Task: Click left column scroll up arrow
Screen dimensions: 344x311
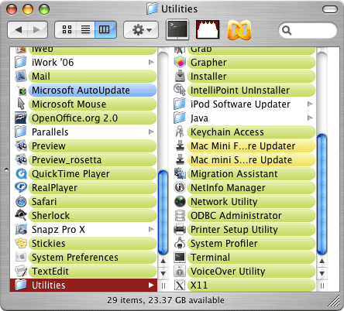Action: pos(163,261)
